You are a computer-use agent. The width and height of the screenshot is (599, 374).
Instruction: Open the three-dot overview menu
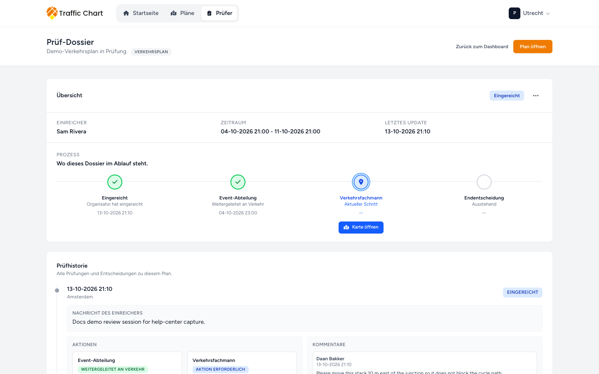pos(536,96)
